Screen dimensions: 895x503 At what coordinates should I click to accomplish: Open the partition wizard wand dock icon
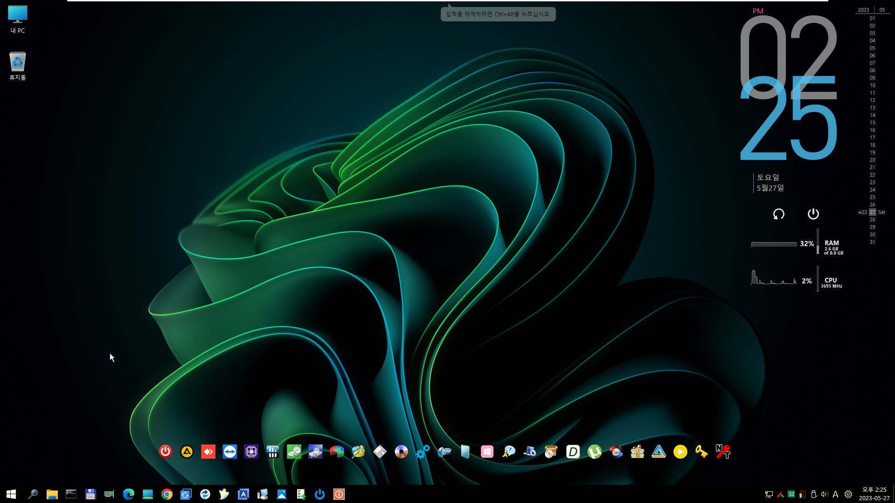pyautogui.click(x=358, y=451)
